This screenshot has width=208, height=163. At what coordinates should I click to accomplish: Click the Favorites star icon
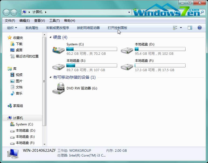(x=9, y=38)
